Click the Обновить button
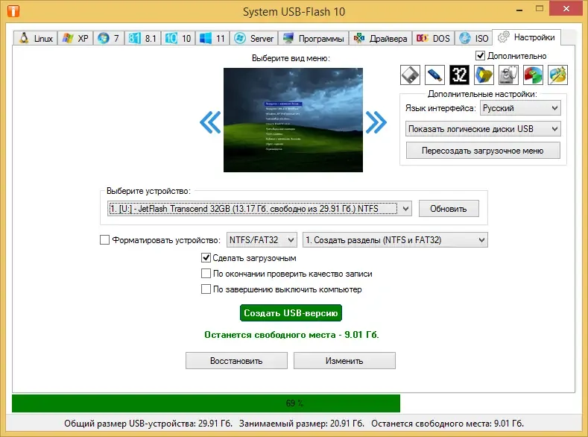 point(448,209)
